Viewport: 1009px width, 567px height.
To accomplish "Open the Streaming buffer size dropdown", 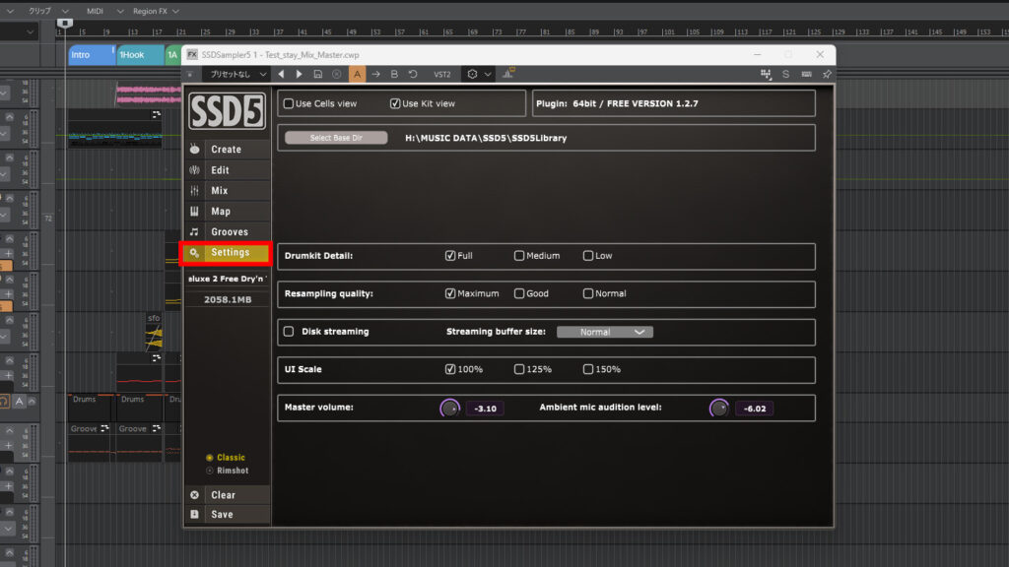I will click(x=604, y=332).
